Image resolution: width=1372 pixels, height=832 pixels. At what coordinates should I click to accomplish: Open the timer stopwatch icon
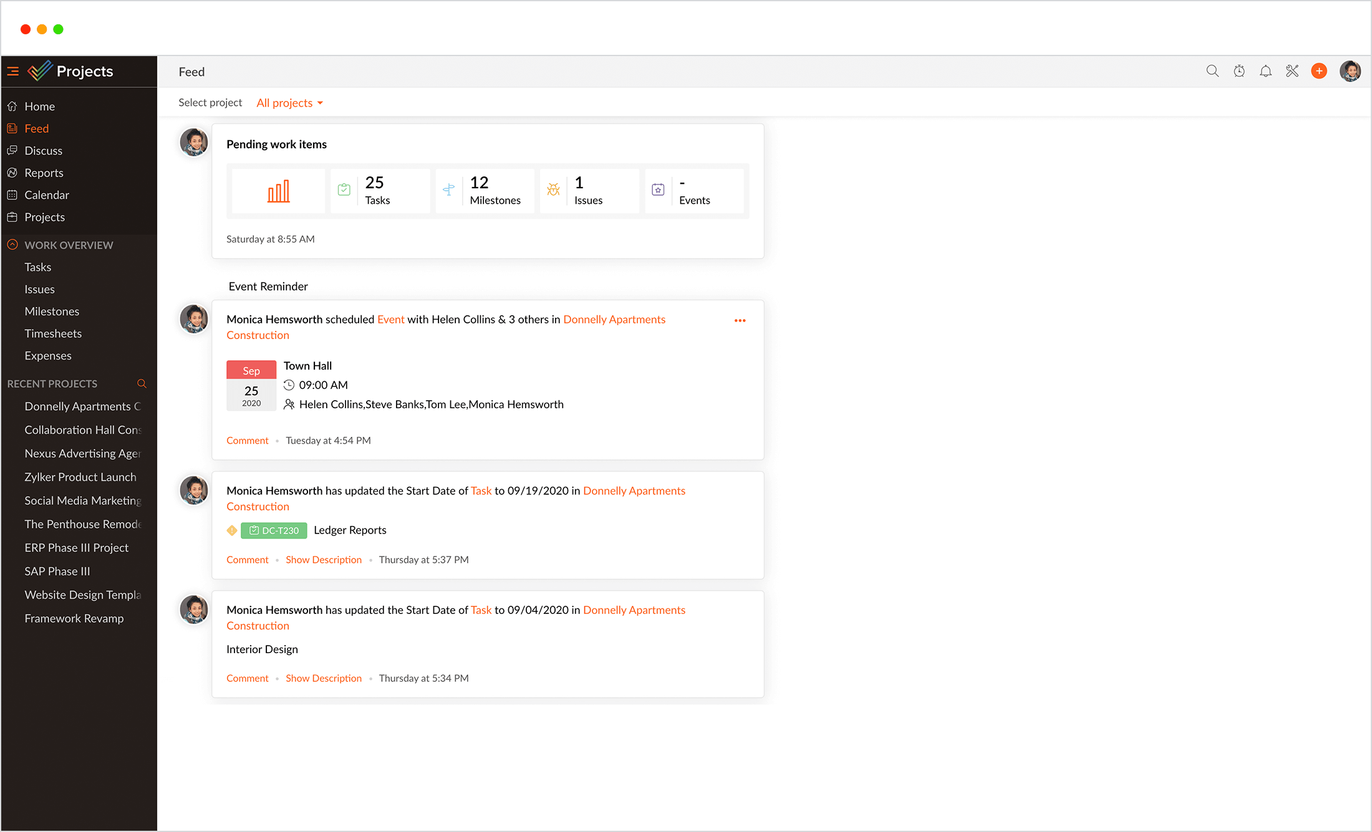click(1239, 71)
